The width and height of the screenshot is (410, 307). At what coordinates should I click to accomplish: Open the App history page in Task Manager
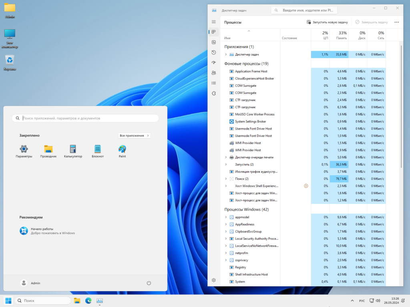(214, 52)
